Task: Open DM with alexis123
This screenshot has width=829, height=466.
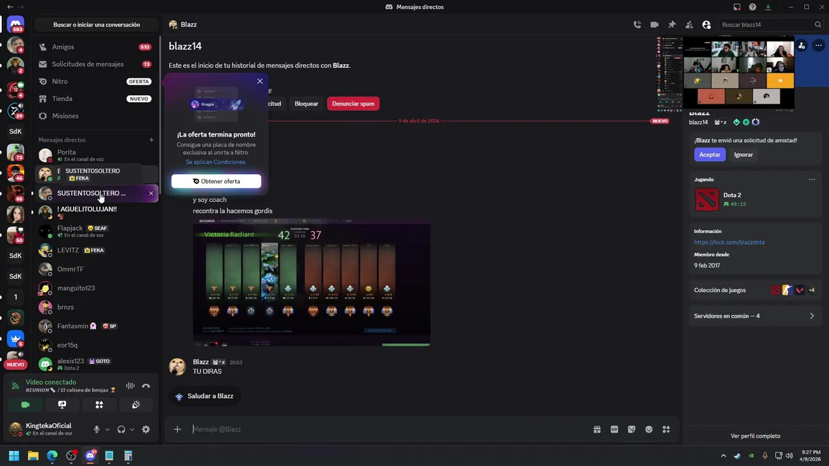Action: 95,364
